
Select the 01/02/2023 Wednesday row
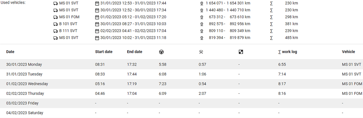pyautogui.click(x=181, y=84)
